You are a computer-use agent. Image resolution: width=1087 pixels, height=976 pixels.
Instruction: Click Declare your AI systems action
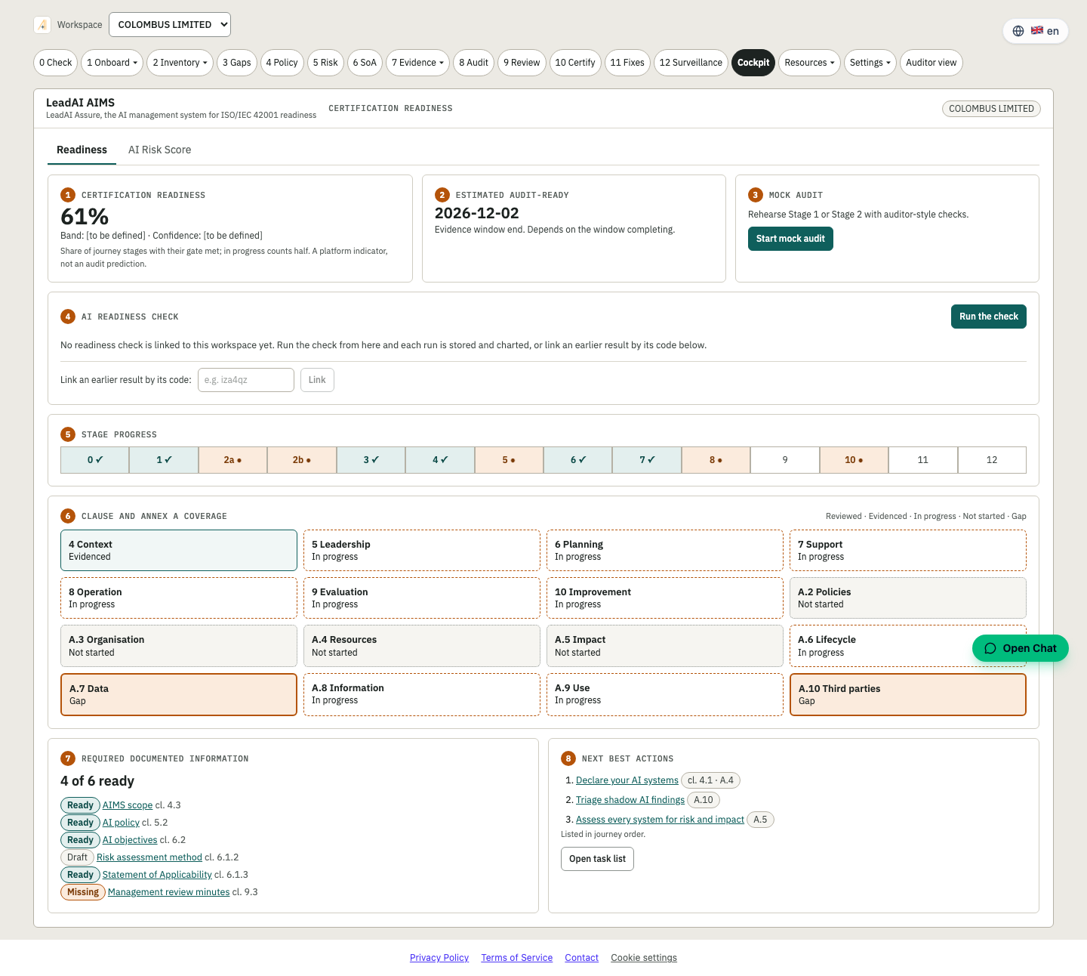tap(627, 780)
